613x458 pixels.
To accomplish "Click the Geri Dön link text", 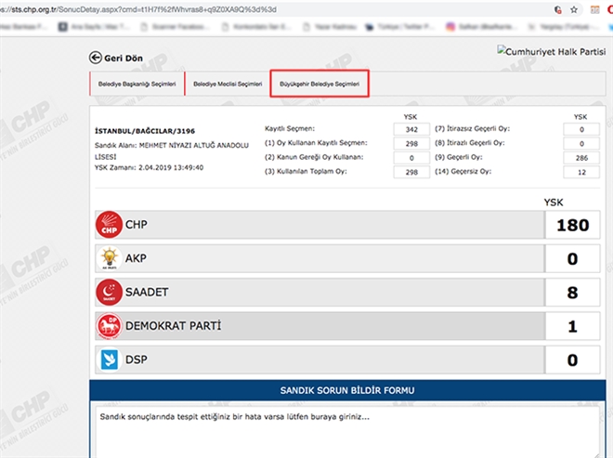I will [x=124, y=59].
